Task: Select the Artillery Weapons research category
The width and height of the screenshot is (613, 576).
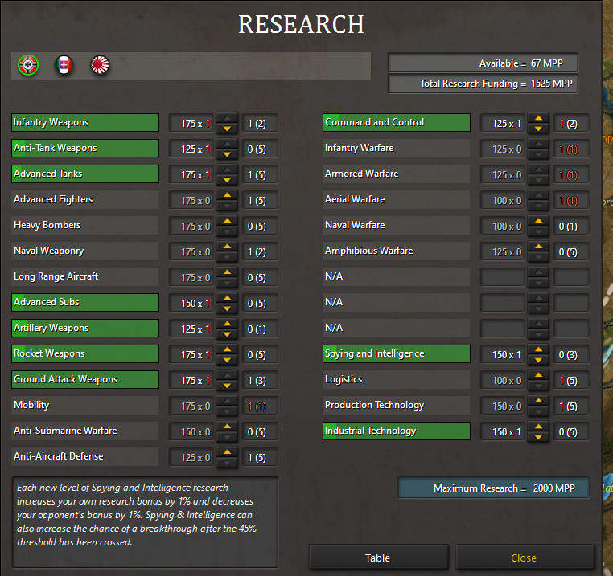Action: click(x=85, y=329)
